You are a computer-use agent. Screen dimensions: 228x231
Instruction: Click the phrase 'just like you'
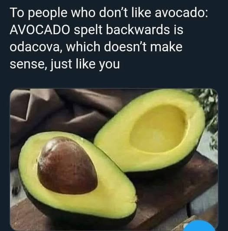(x=85, y=65)
